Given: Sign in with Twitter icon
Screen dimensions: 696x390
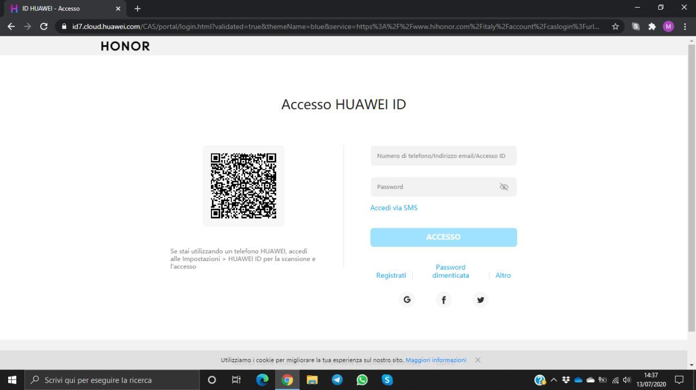Looking at the screenshot, I should [x=480, y=299].
